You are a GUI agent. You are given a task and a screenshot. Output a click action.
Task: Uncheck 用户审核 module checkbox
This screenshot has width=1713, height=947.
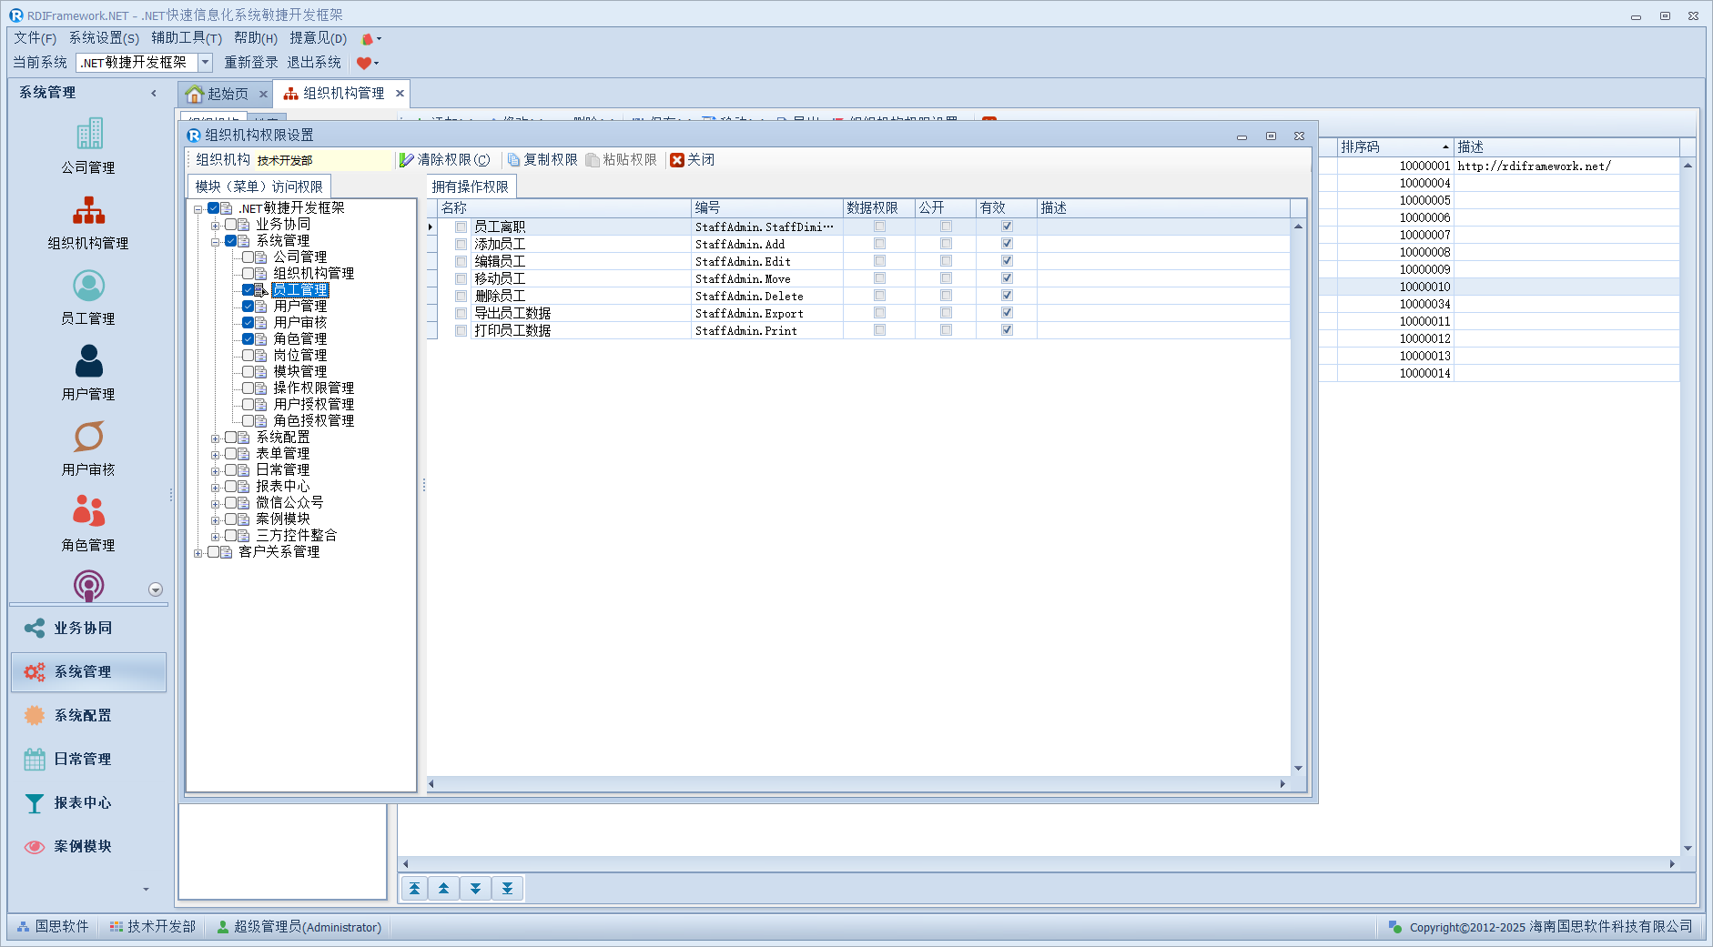tap(248, 323)
